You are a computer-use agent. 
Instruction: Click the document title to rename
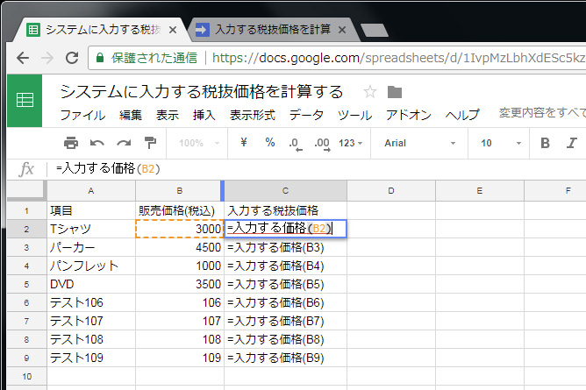(x=201, y=92)
